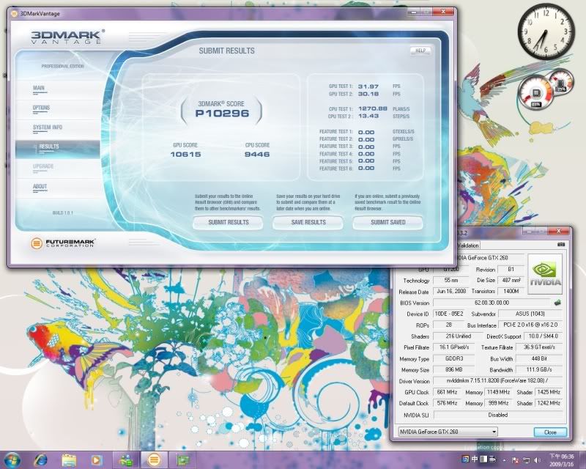The height and width of the screenshot is (469, 586).
Task: Click the P10296 3DMark score
Action: tap(222, 114)
